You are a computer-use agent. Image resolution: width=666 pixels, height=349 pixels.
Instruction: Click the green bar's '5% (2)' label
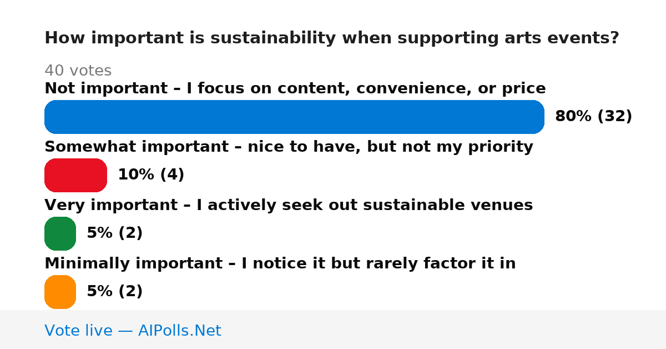point(114,233)
